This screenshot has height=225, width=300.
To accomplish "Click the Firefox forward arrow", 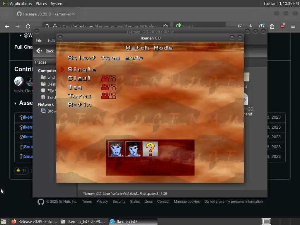I will click(18, 26).
